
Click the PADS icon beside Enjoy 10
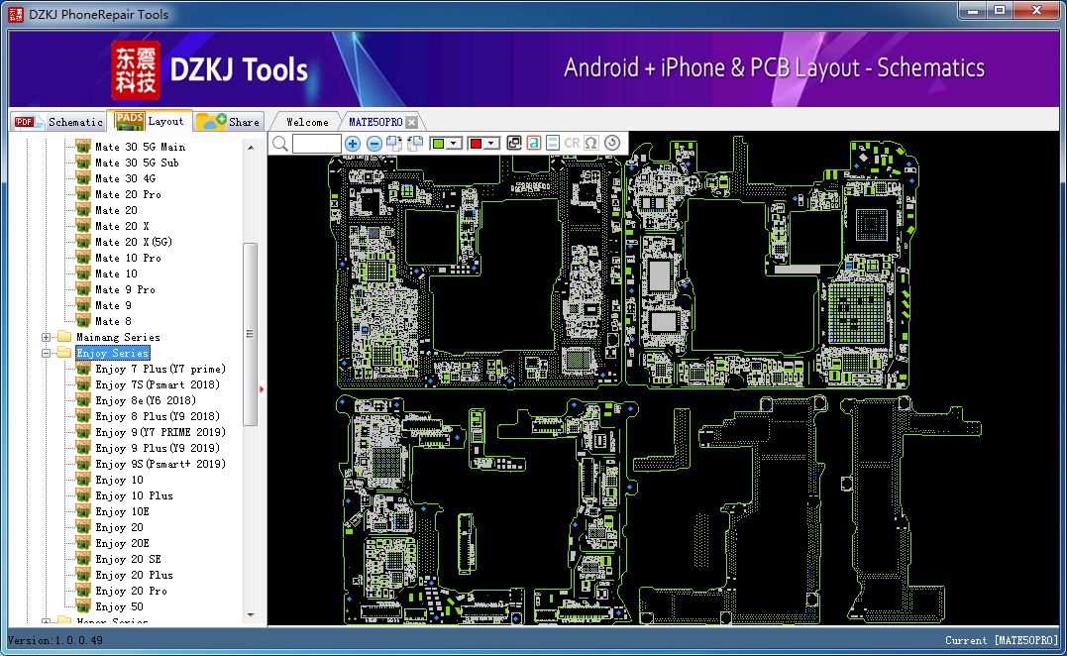point(83,480)
